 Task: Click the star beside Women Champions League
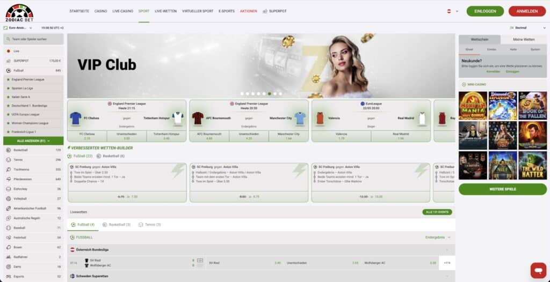tap(9, 123)
